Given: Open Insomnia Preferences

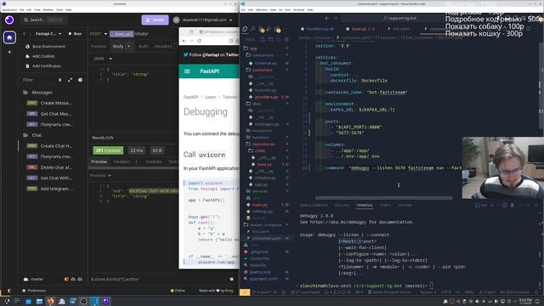Looking at the screenshot, I should point(34,291).
